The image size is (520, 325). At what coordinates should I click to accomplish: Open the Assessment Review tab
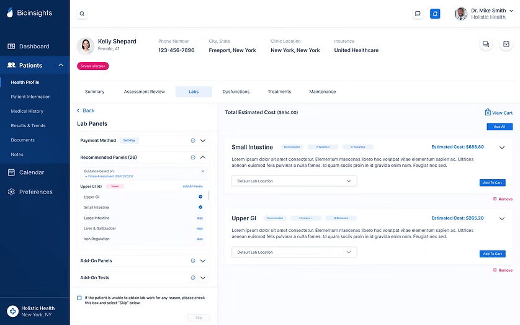pos(144,92)
